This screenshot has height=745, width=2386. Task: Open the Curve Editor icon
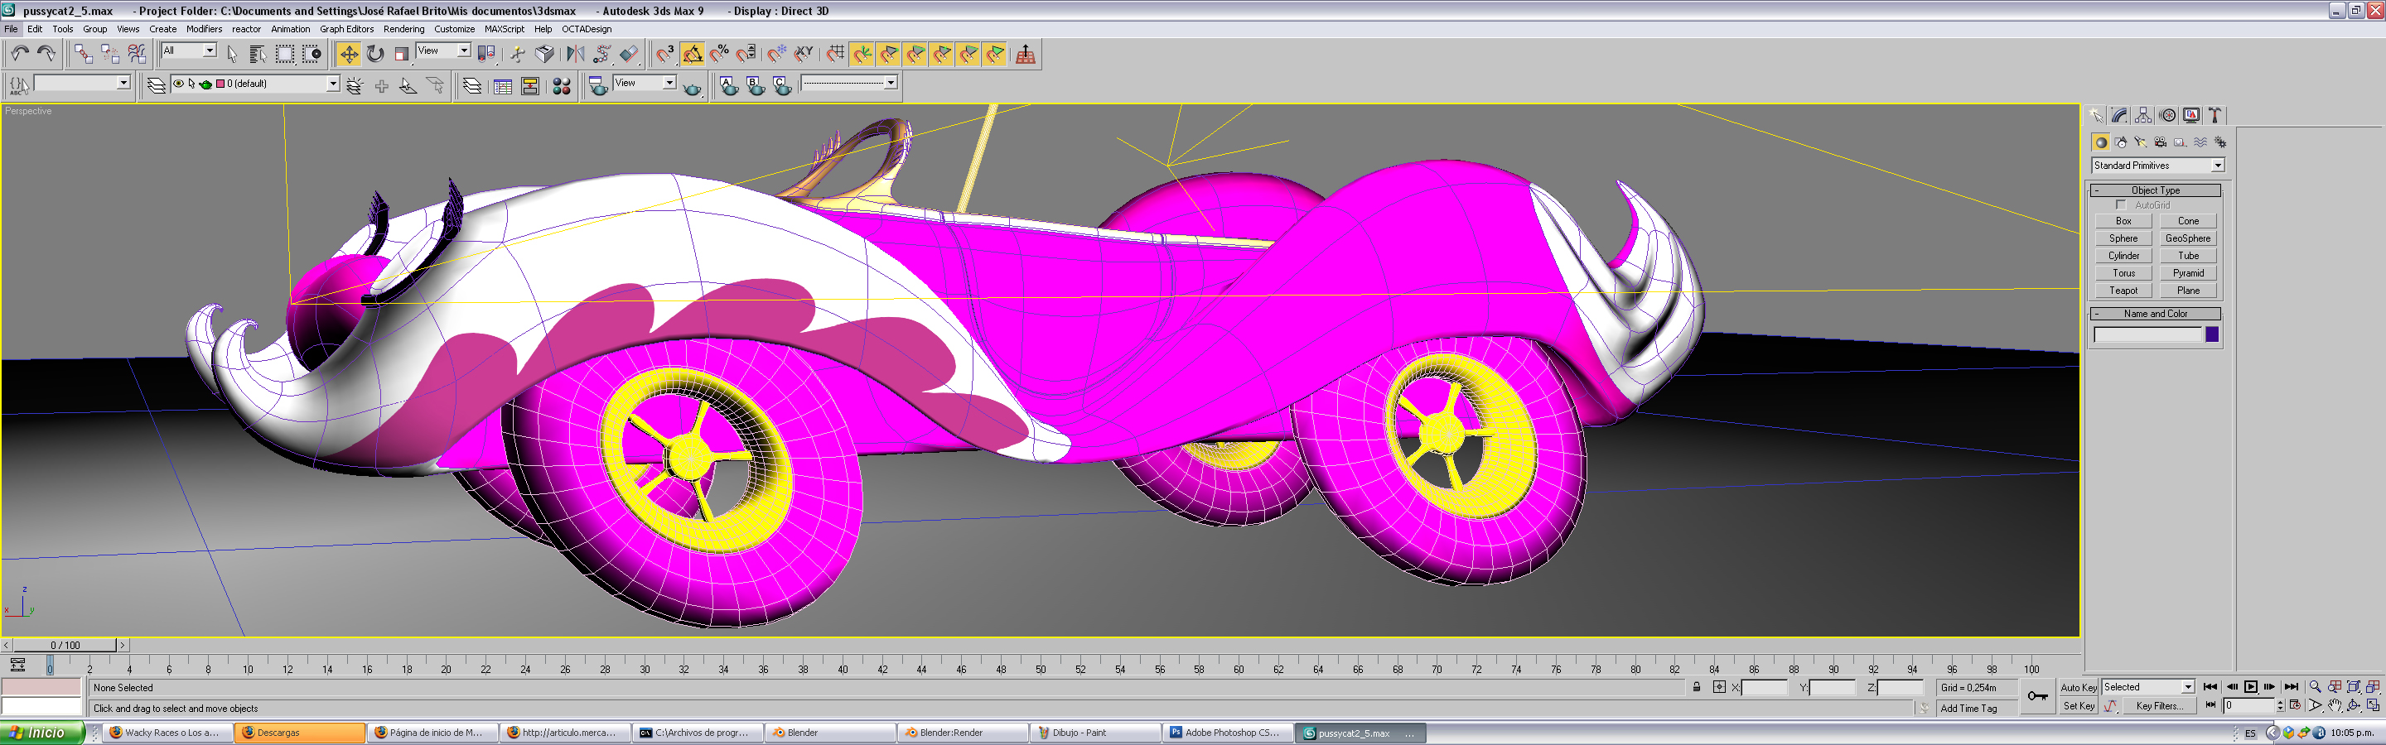[503, 86]
